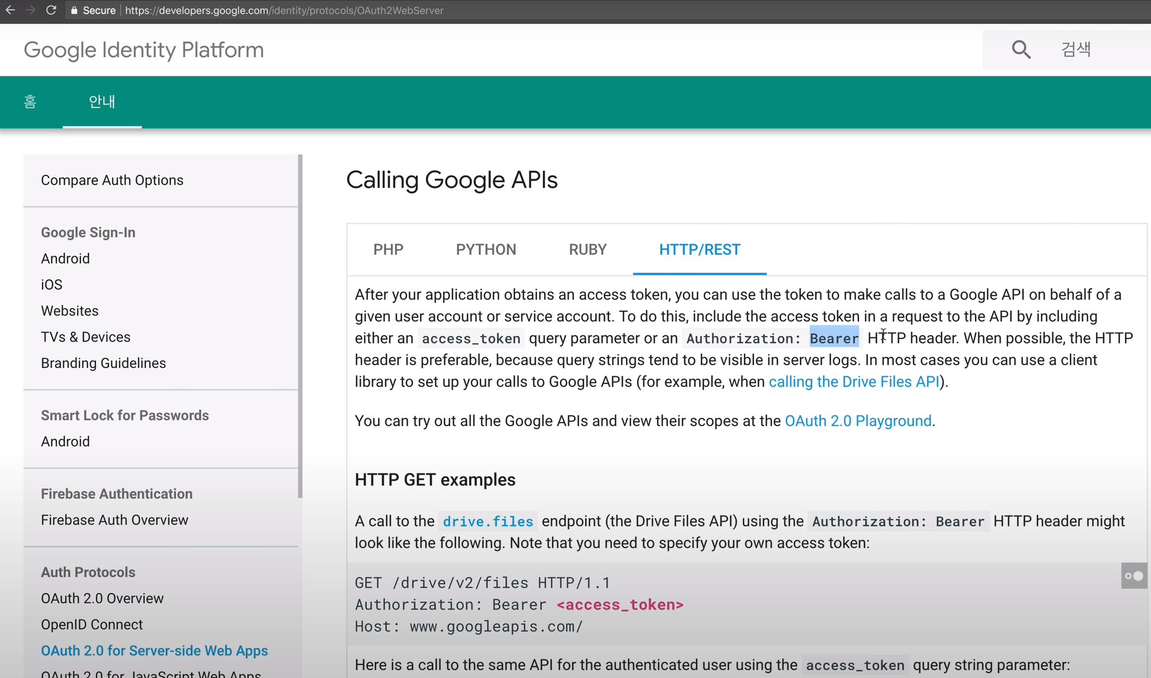Screen dimensions: 1151x678
Task: Open the 홈 menu item
Action: pos(31,102)
